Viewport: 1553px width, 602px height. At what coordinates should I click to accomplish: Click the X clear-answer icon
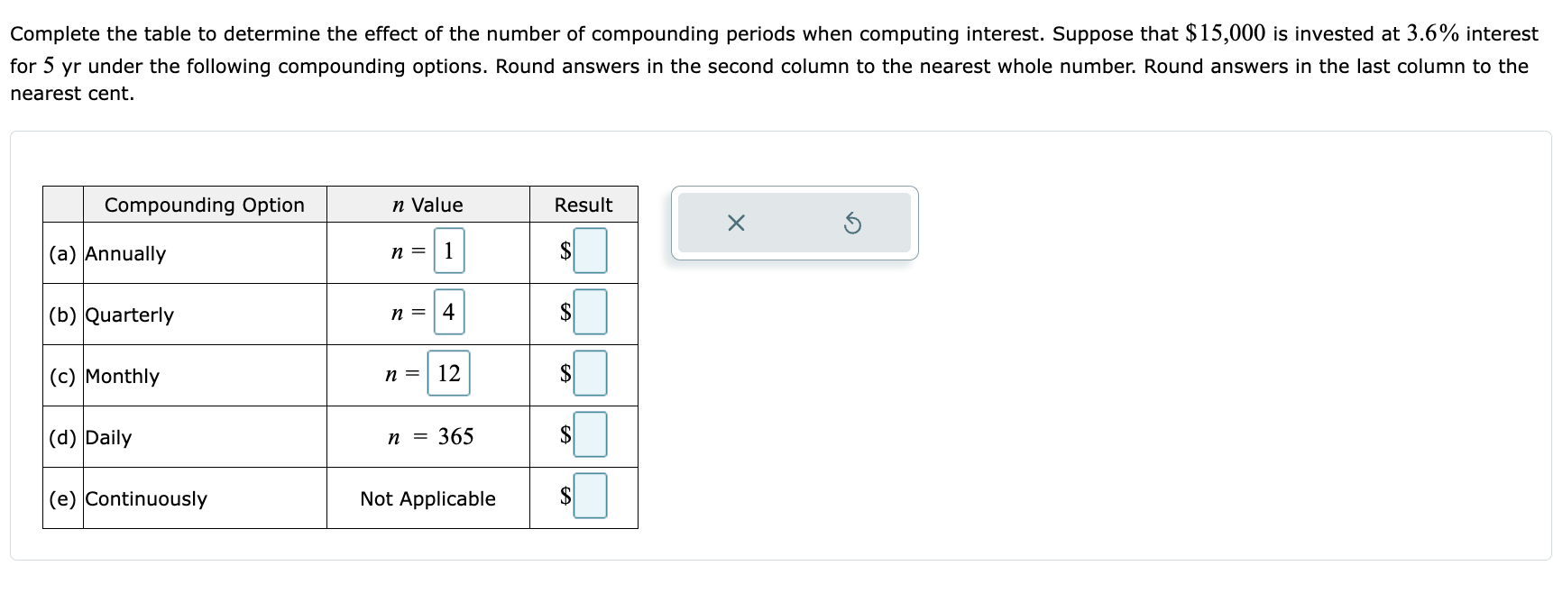tap(737, 223)
